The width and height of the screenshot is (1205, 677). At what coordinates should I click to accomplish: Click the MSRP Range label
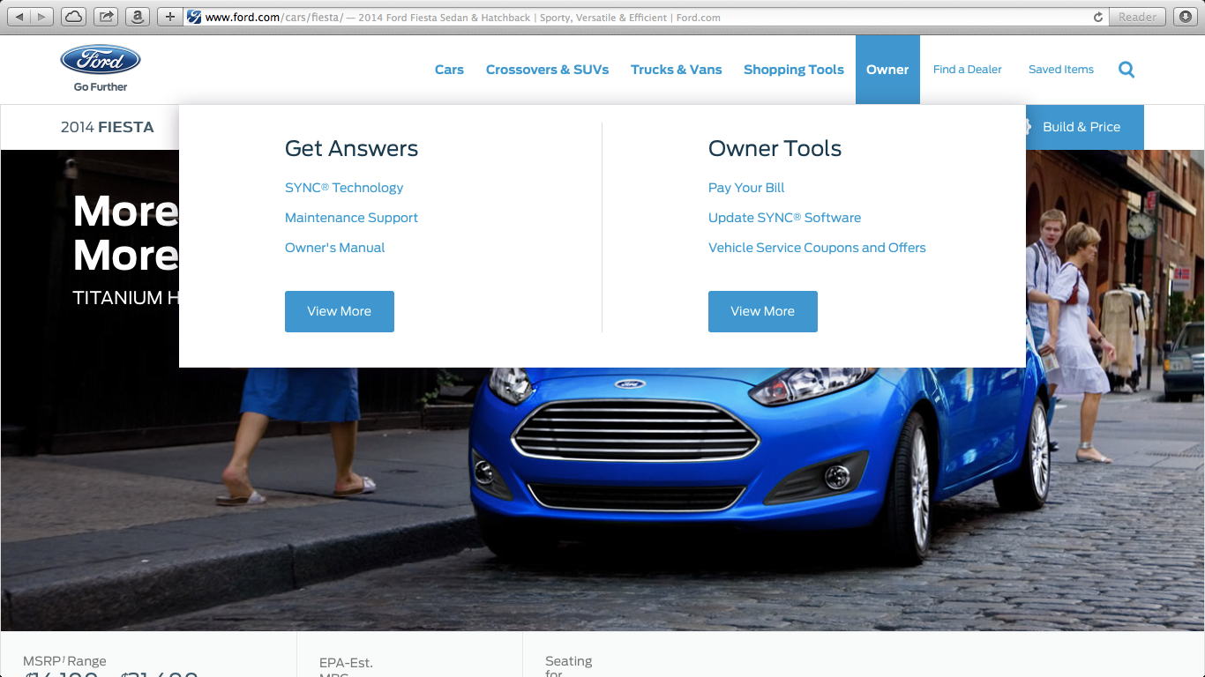[x=64, y=661]
